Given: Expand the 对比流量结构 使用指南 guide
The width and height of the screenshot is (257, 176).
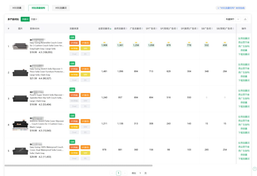Looking at the screenshot, I should [231, 8].
